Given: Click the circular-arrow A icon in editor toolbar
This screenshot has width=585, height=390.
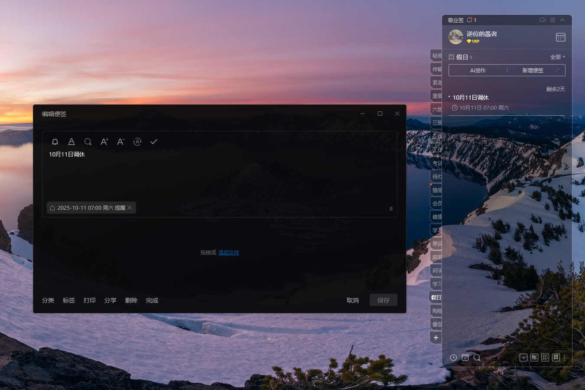Looking at the screenshot, I should point(137,142).
